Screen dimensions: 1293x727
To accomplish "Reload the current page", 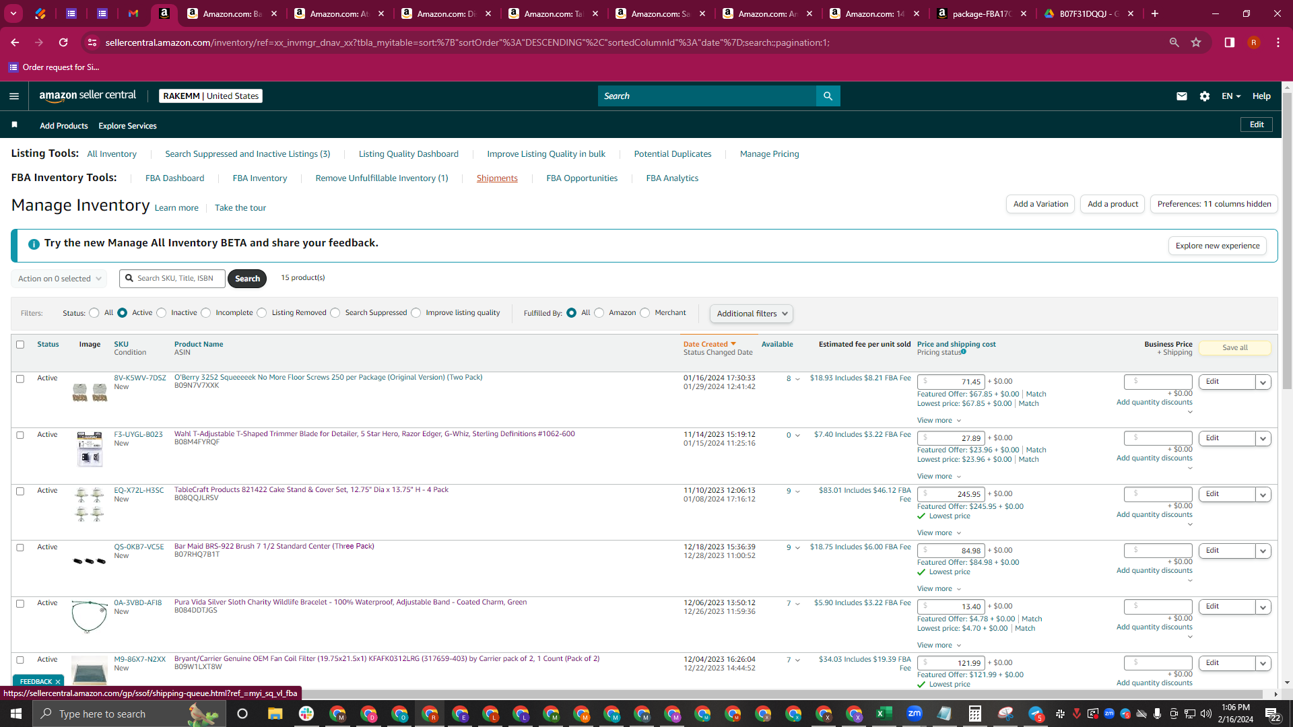I will pos(63,42).
